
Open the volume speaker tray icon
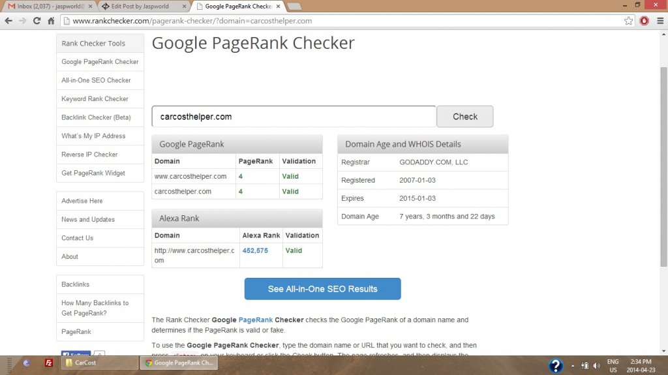point(596,366)
